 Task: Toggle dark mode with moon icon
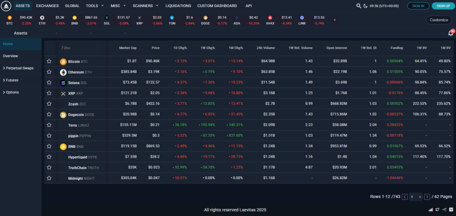point(366,6)
